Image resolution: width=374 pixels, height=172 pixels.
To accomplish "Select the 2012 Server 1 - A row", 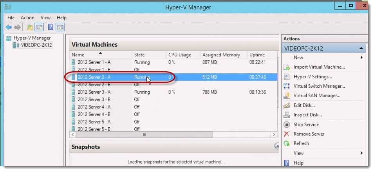I will point(173,62).
